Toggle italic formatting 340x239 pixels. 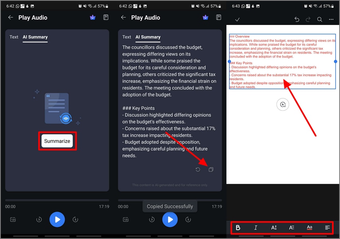(x=256, y=227)
